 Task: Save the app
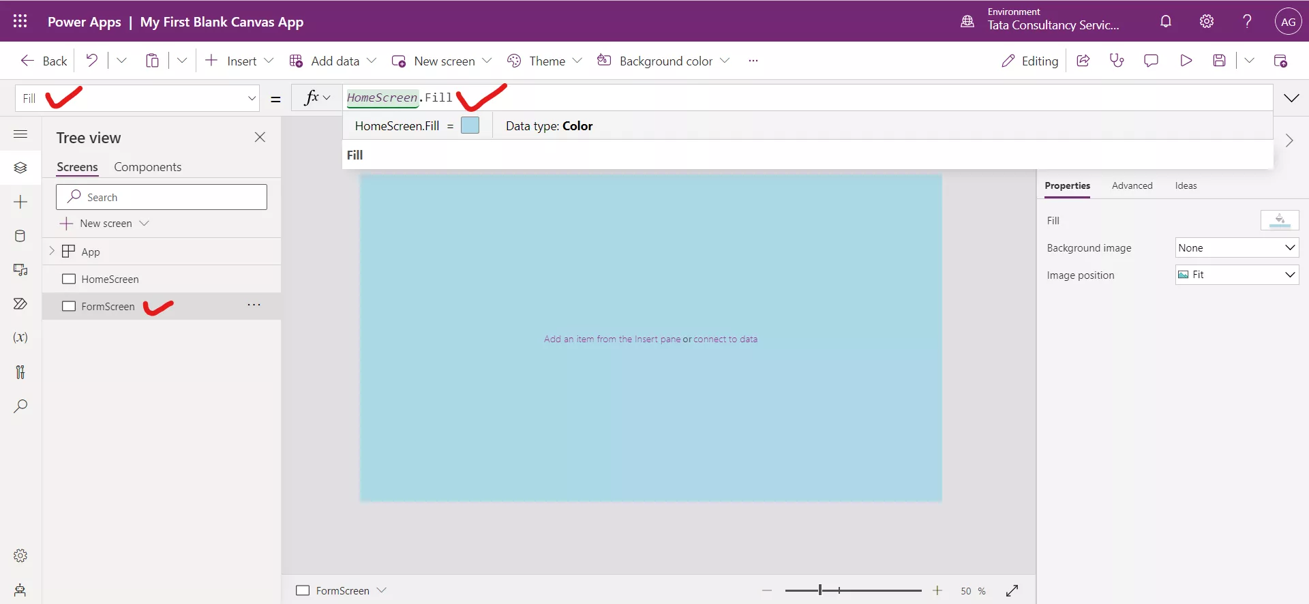[x=1220, y=61]
